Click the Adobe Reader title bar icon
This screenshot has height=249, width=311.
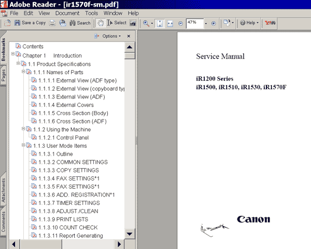(4, 4)
